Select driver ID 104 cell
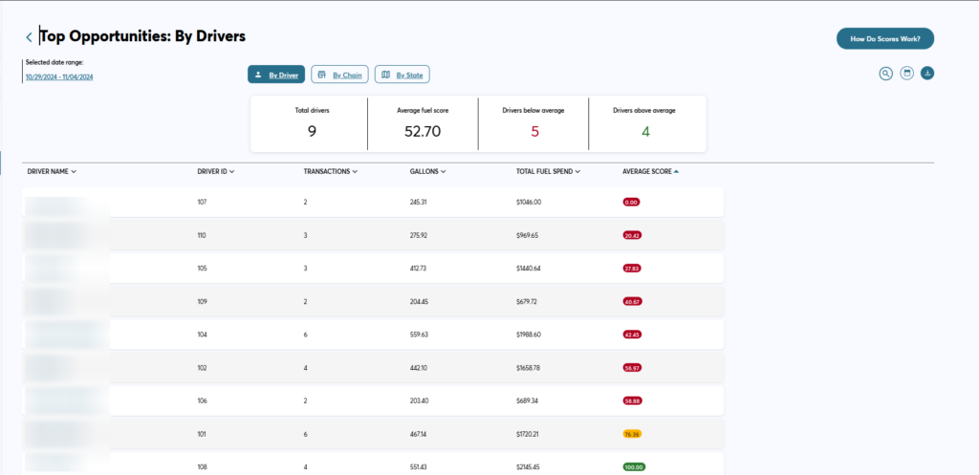This screenshot has height=475, width=979. (x=202, y=335)
